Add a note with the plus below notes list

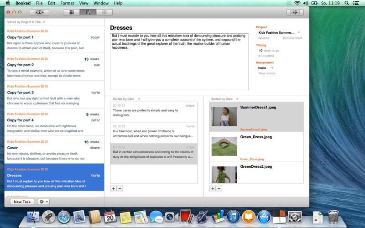tap(113, 188)
